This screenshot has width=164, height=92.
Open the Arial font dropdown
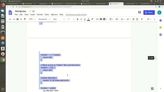coord(59,19)
